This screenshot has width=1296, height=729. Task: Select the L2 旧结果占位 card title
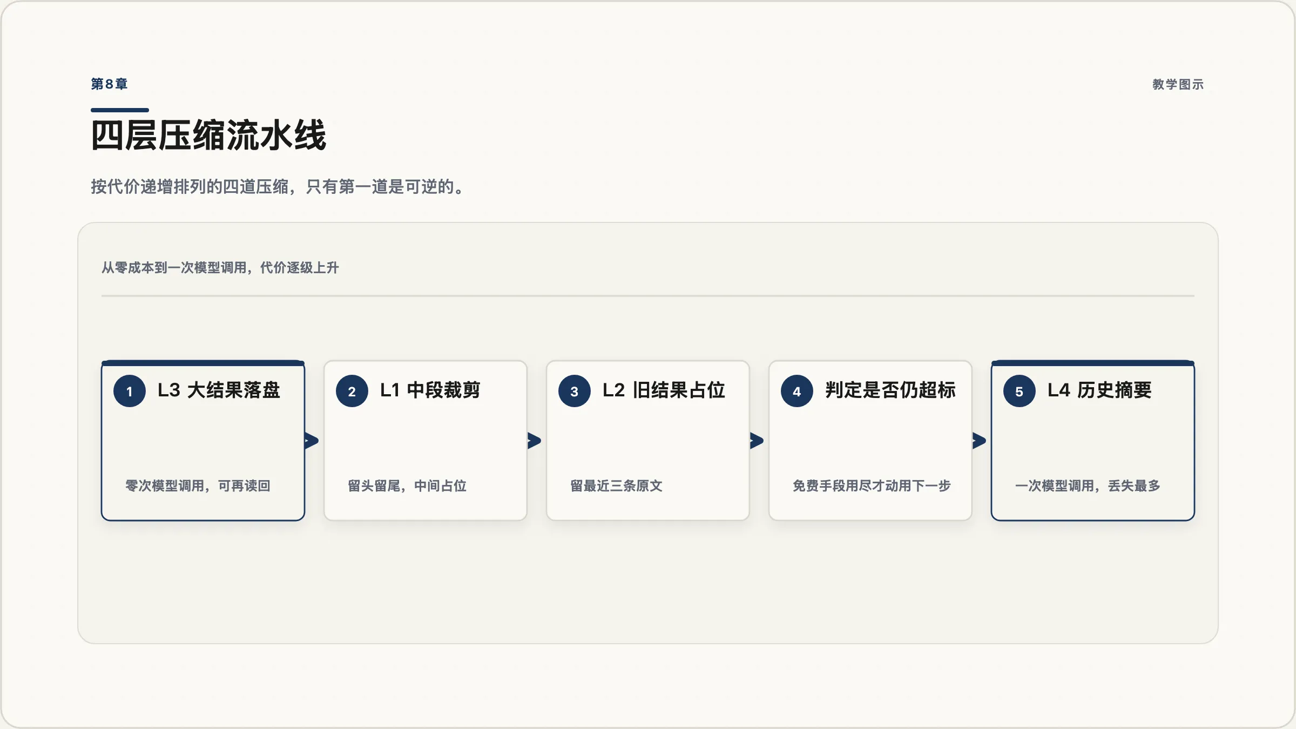[x=664, y=390]
